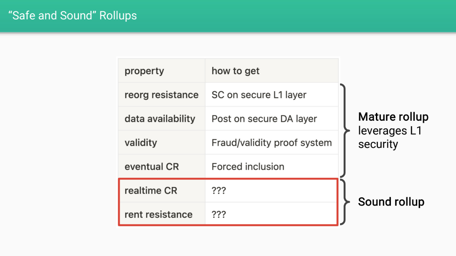
Task: Click the large curly brace beside Mature rollup
Action: coord(345,130)
